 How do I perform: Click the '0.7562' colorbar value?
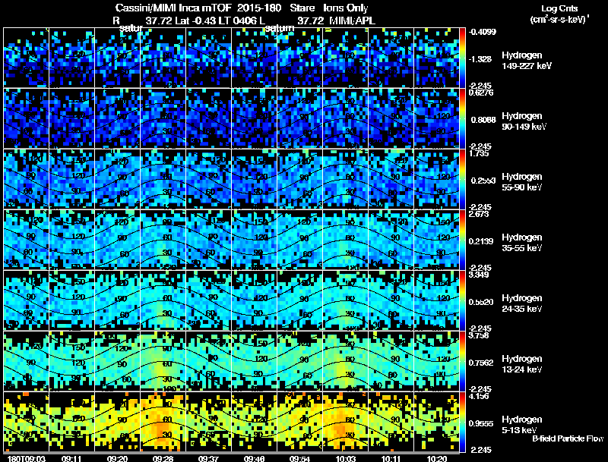tap(481, 363)
